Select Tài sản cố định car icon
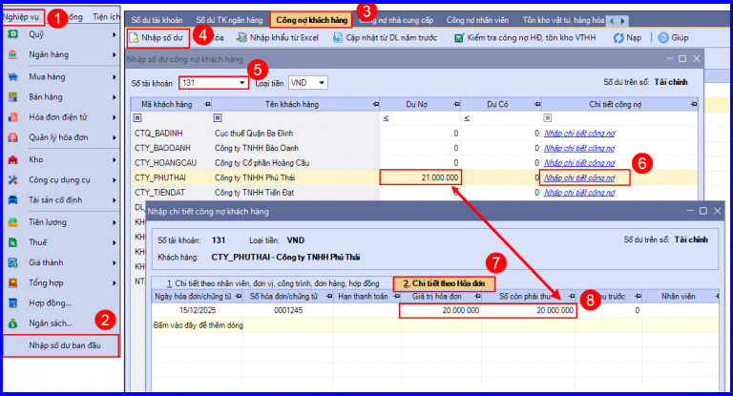733x396 pixels. 12,200
